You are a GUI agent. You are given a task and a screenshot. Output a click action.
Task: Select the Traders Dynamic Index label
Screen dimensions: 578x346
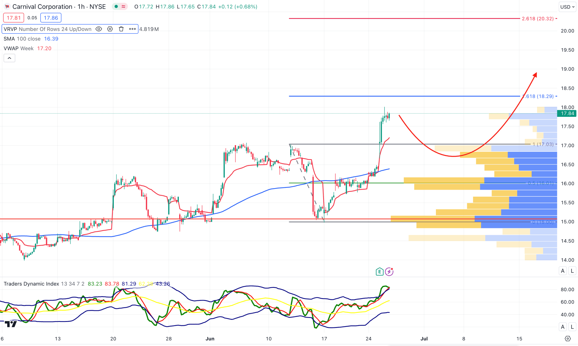tap(31, 284)
